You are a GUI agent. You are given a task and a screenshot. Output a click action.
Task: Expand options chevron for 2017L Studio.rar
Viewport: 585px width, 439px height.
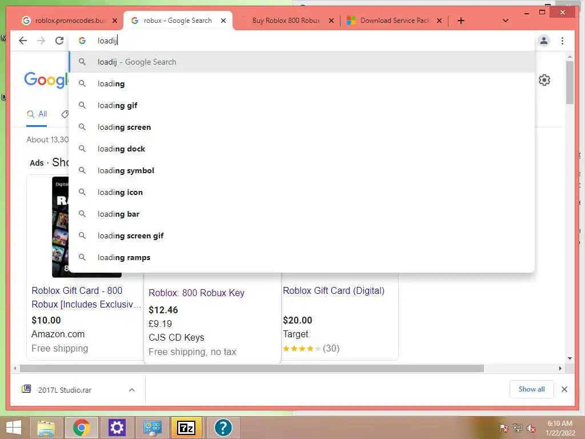point(132,390)
